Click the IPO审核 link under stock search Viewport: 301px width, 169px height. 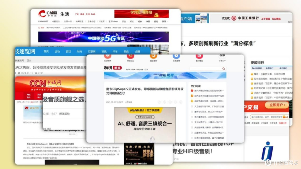point(264,123)
